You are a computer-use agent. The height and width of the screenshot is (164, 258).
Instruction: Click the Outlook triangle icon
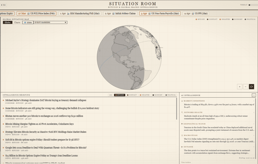coord(182,147)
